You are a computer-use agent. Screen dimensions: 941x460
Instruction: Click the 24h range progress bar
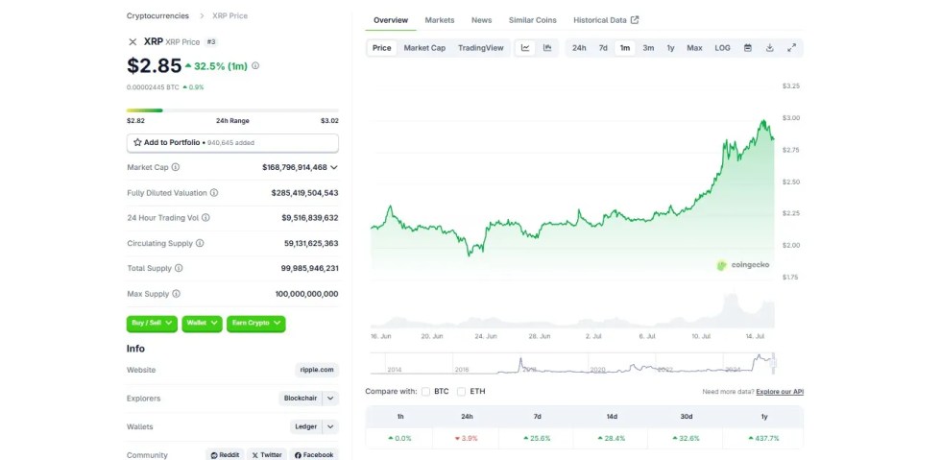(232, 110)
